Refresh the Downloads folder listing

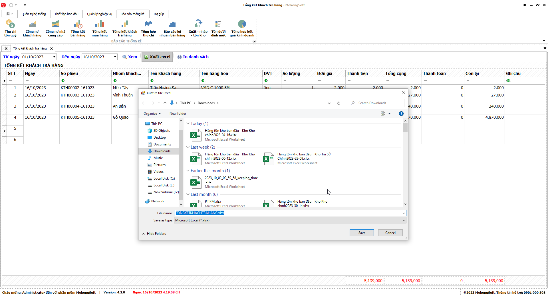click(339, 103)
